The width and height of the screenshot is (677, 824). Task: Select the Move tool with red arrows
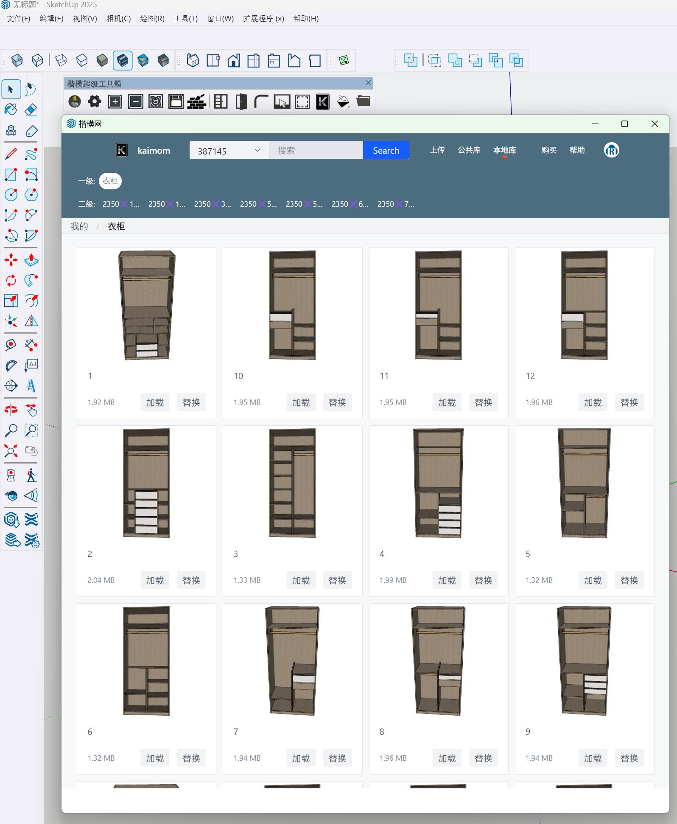pyautogui.click(x=11, y=260)
